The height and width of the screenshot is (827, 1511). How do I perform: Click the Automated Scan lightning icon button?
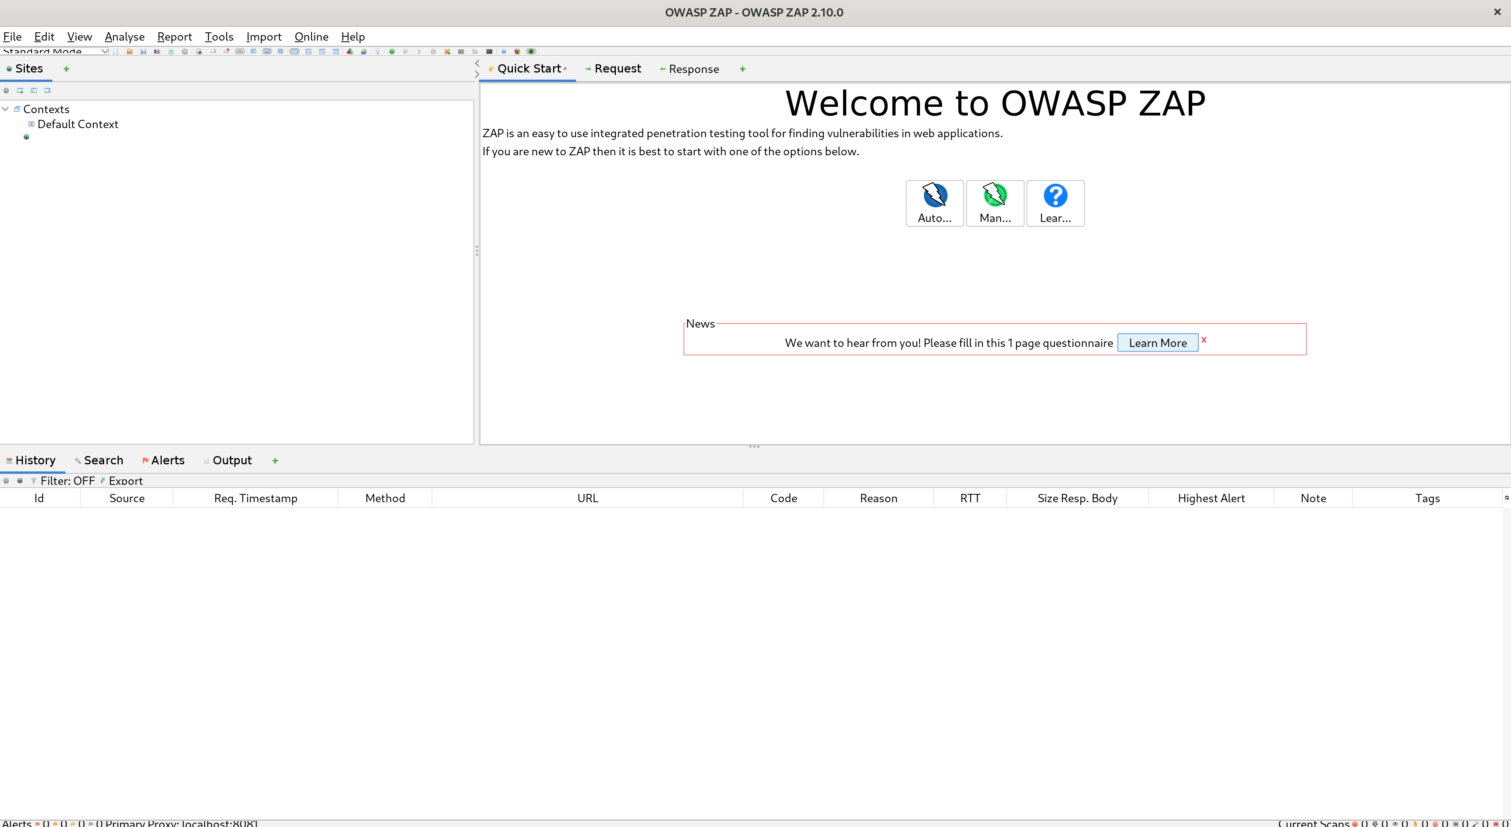(934, 203)
